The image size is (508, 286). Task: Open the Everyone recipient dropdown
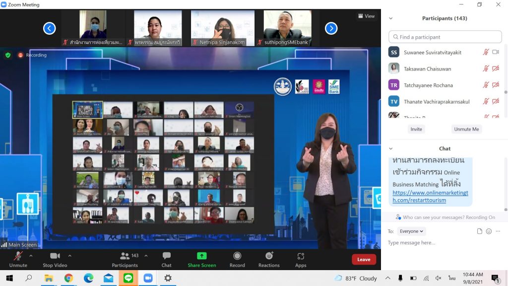click(x=412, y=231)
